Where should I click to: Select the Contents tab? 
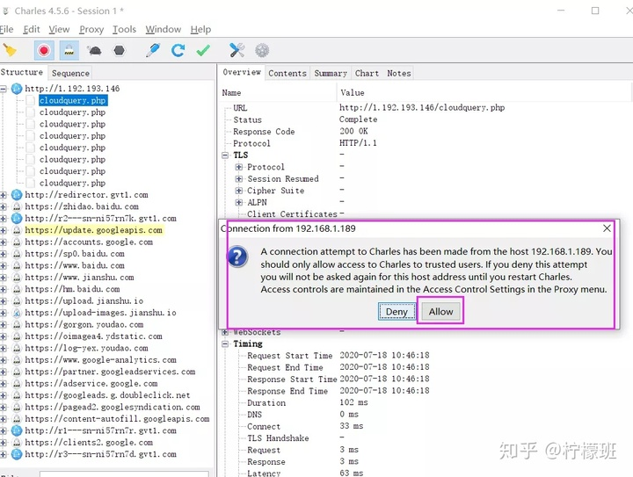(x=287, y=74)
